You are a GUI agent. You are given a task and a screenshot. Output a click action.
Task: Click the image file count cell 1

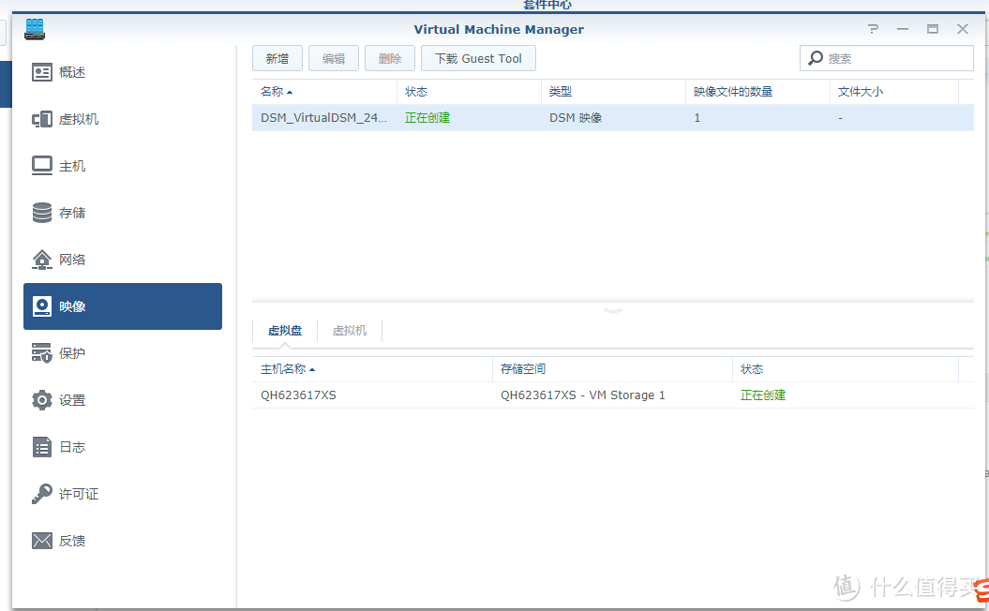[697, 118]
